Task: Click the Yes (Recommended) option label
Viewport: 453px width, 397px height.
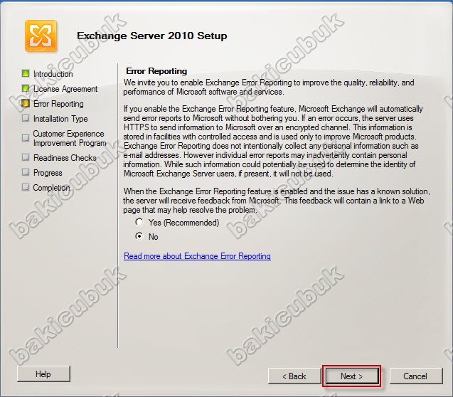Action: [183, 223]
